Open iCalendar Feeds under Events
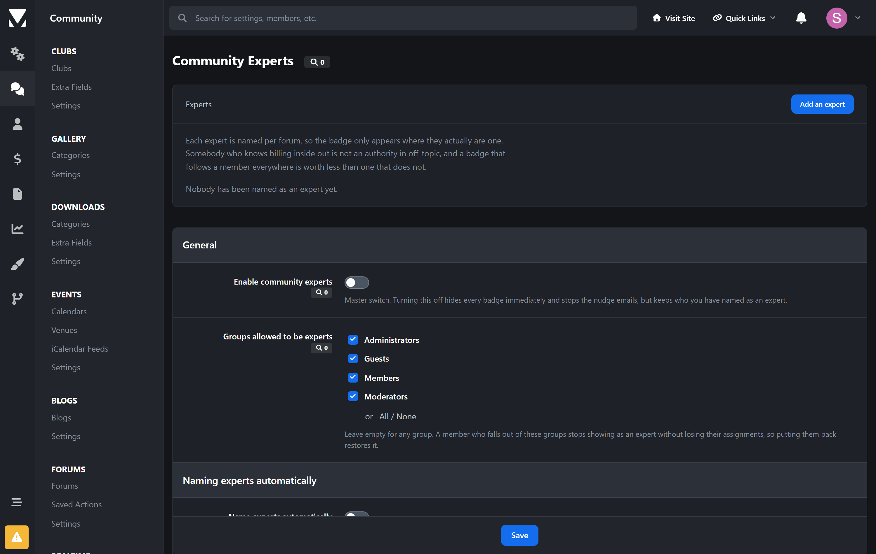 [80, 349]
